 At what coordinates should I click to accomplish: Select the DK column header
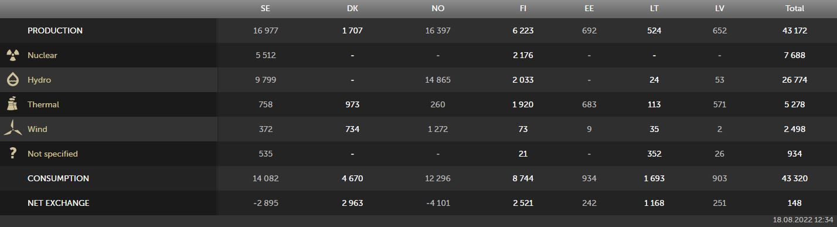coord(352,8)
